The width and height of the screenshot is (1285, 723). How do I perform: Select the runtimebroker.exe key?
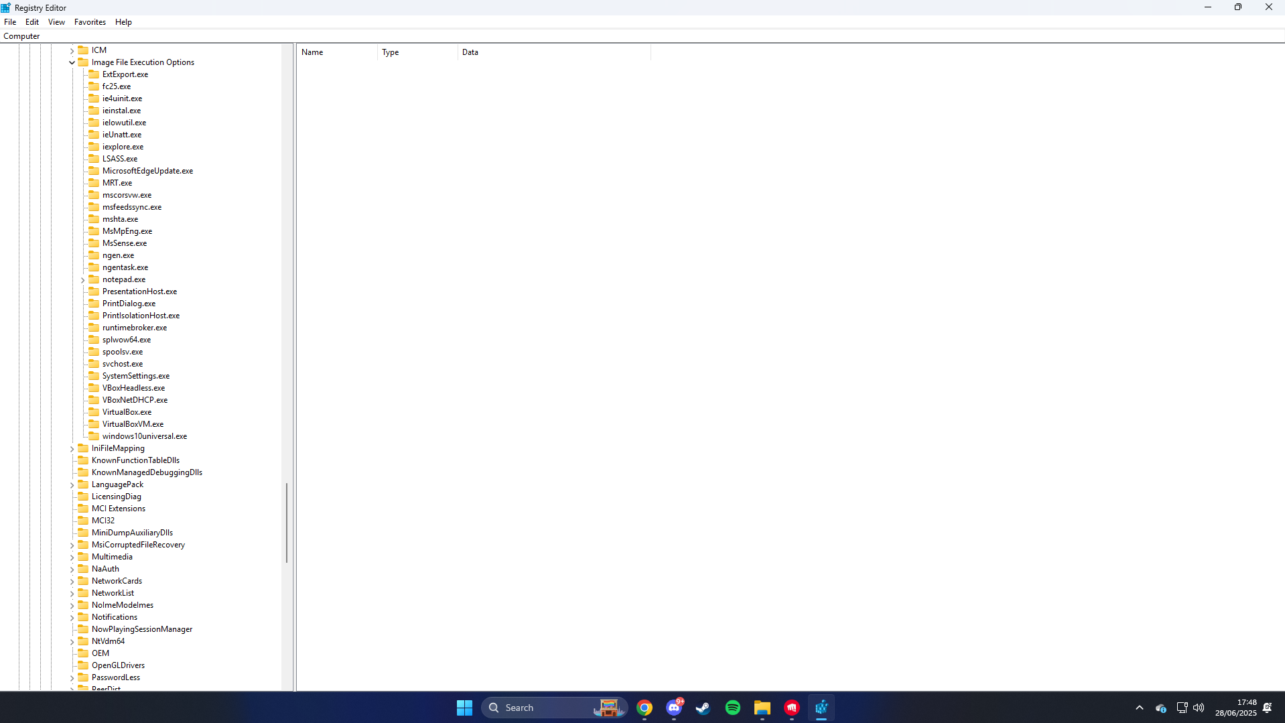point(135,328)
